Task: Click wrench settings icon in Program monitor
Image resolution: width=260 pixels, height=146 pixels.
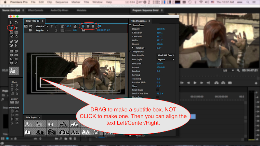Action: pyautogui.click(x=238, y=70)
